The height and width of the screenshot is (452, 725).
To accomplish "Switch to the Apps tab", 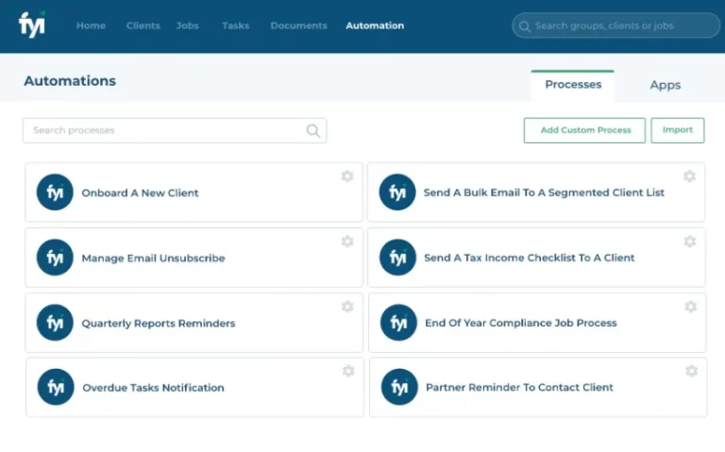I will (x=665, y=85).
